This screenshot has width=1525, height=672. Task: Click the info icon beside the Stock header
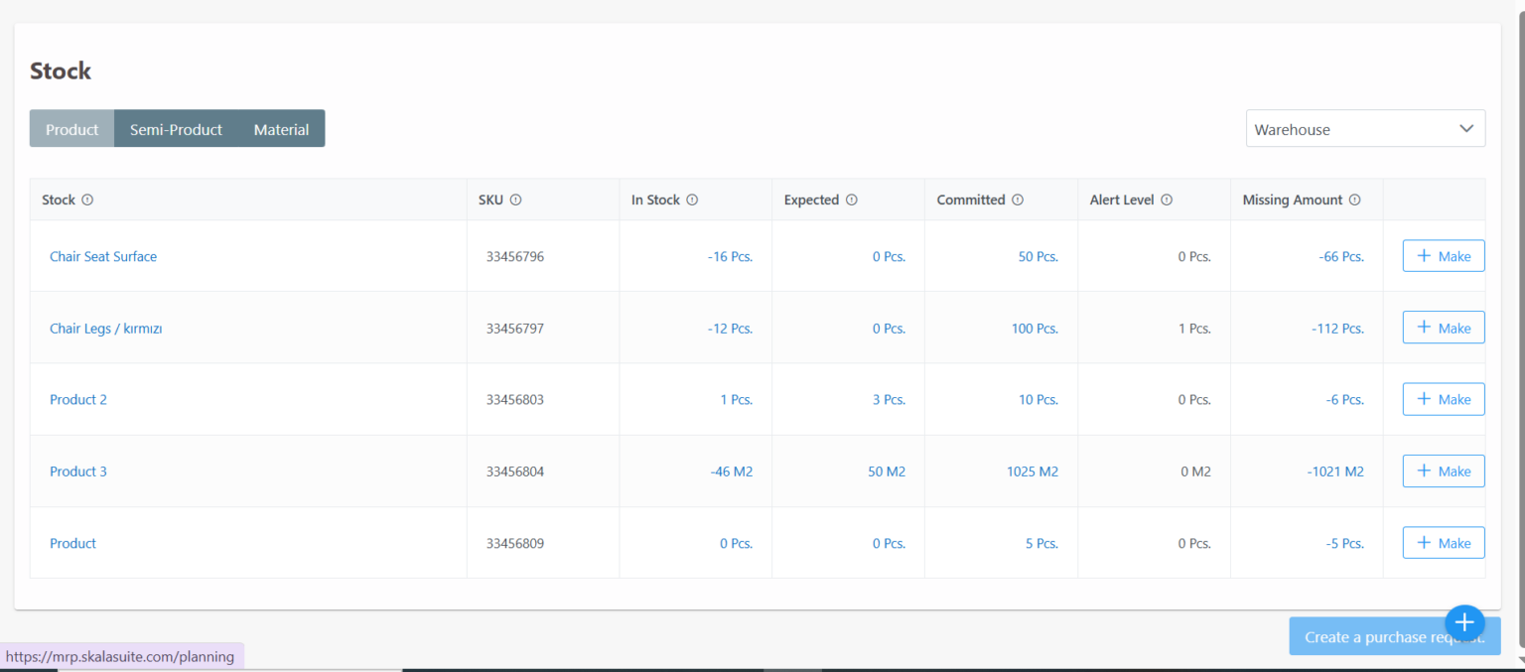pos(87,200)
